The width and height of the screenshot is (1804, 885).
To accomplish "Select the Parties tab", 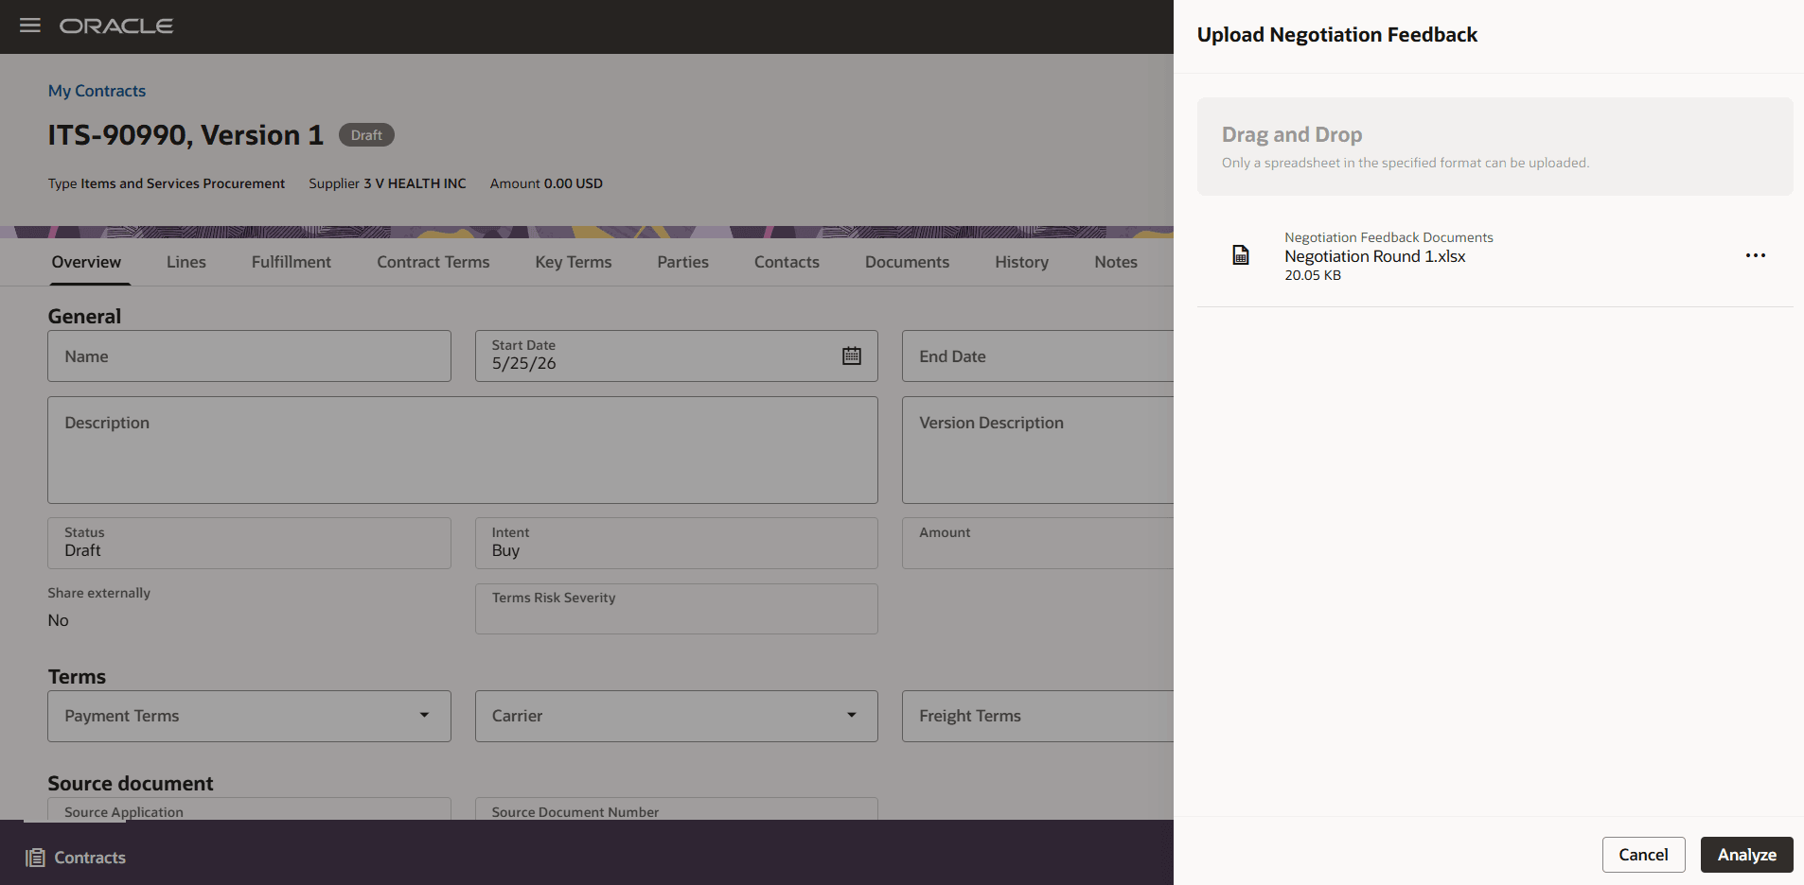I will pos(683,262).
